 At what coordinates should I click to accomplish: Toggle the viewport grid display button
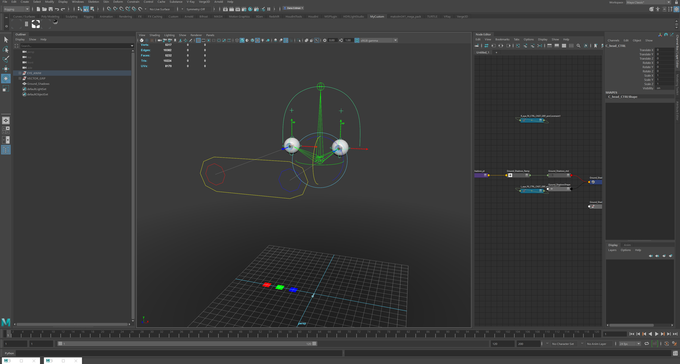(x=198, y=40)
